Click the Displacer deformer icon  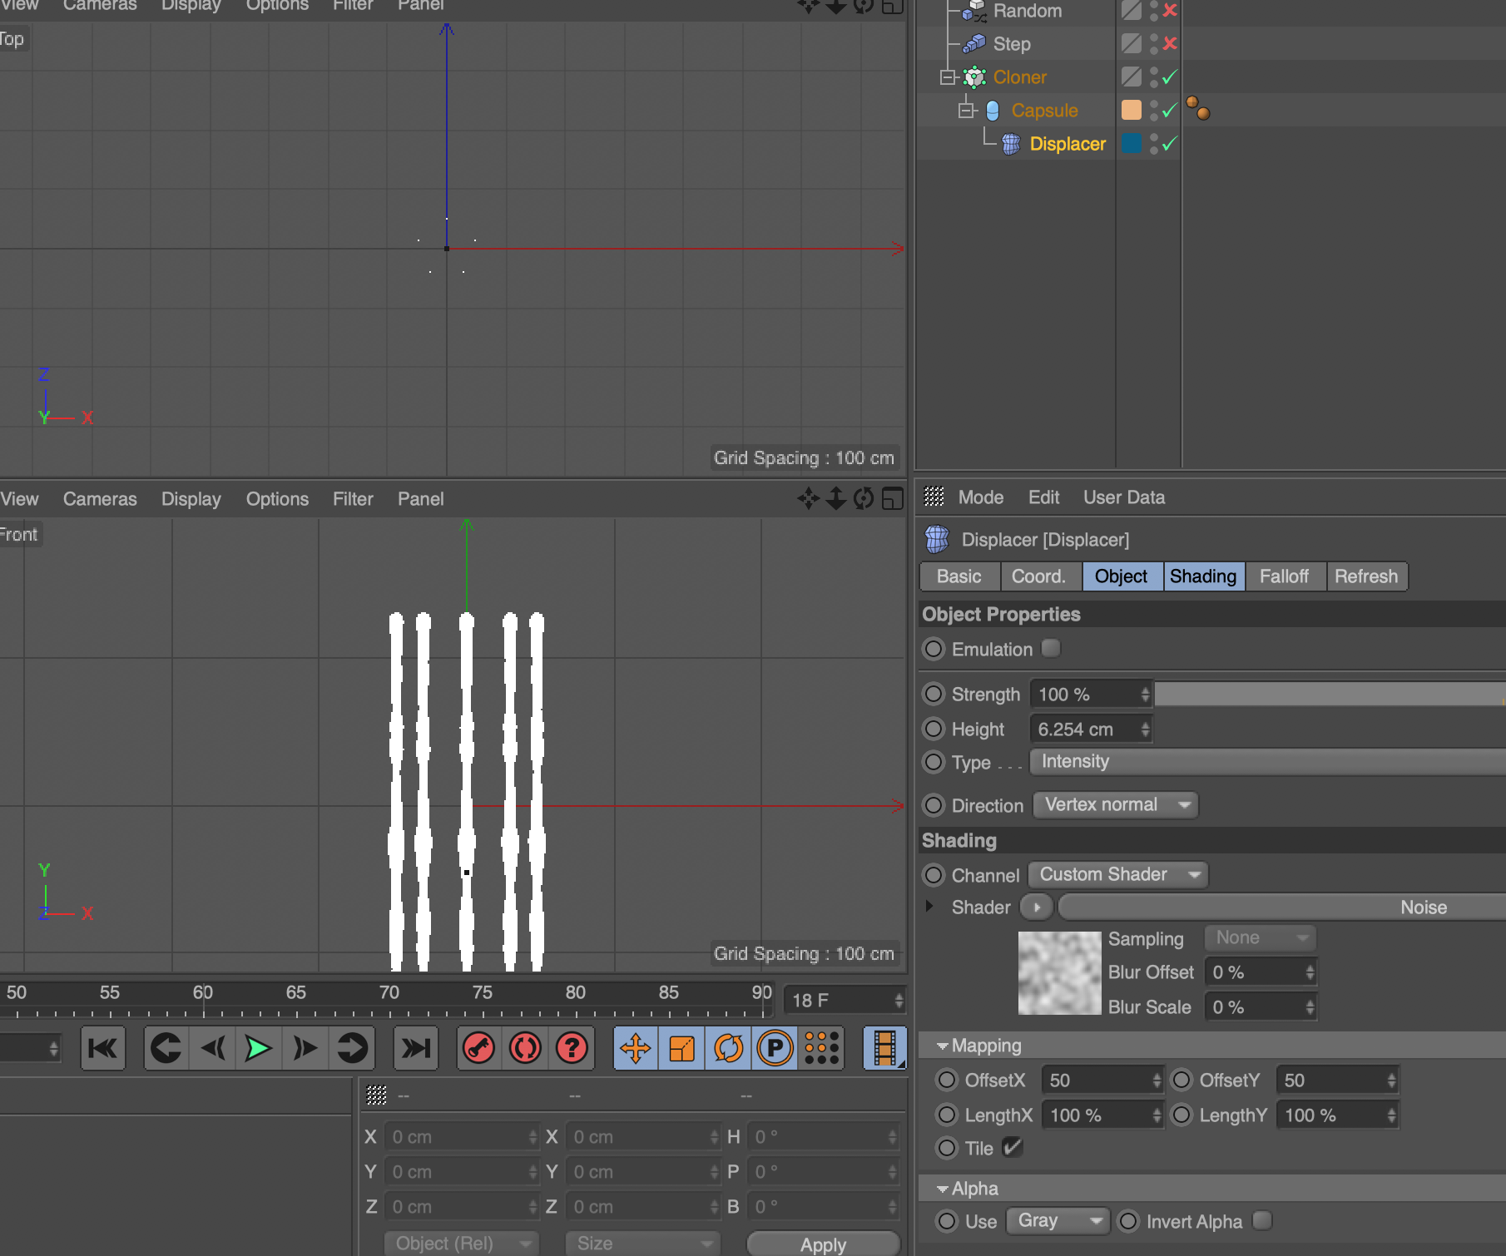(x=1010, y=143)
